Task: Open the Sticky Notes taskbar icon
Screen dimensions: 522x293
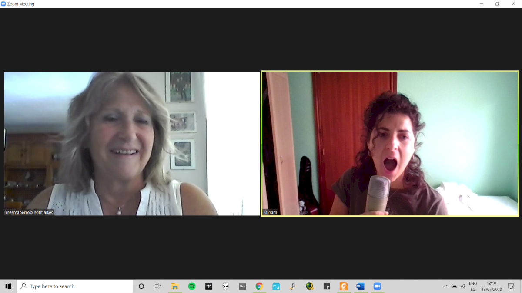Action: 327,286
